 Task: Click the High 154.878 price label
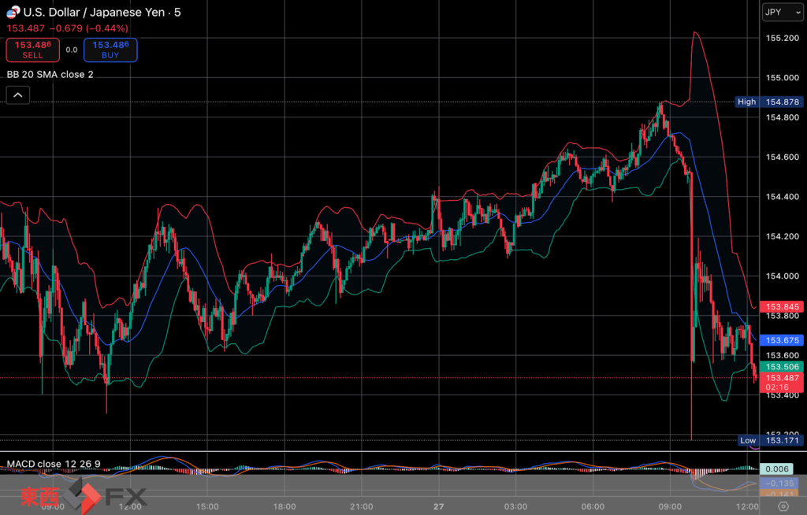coord(759,102)
